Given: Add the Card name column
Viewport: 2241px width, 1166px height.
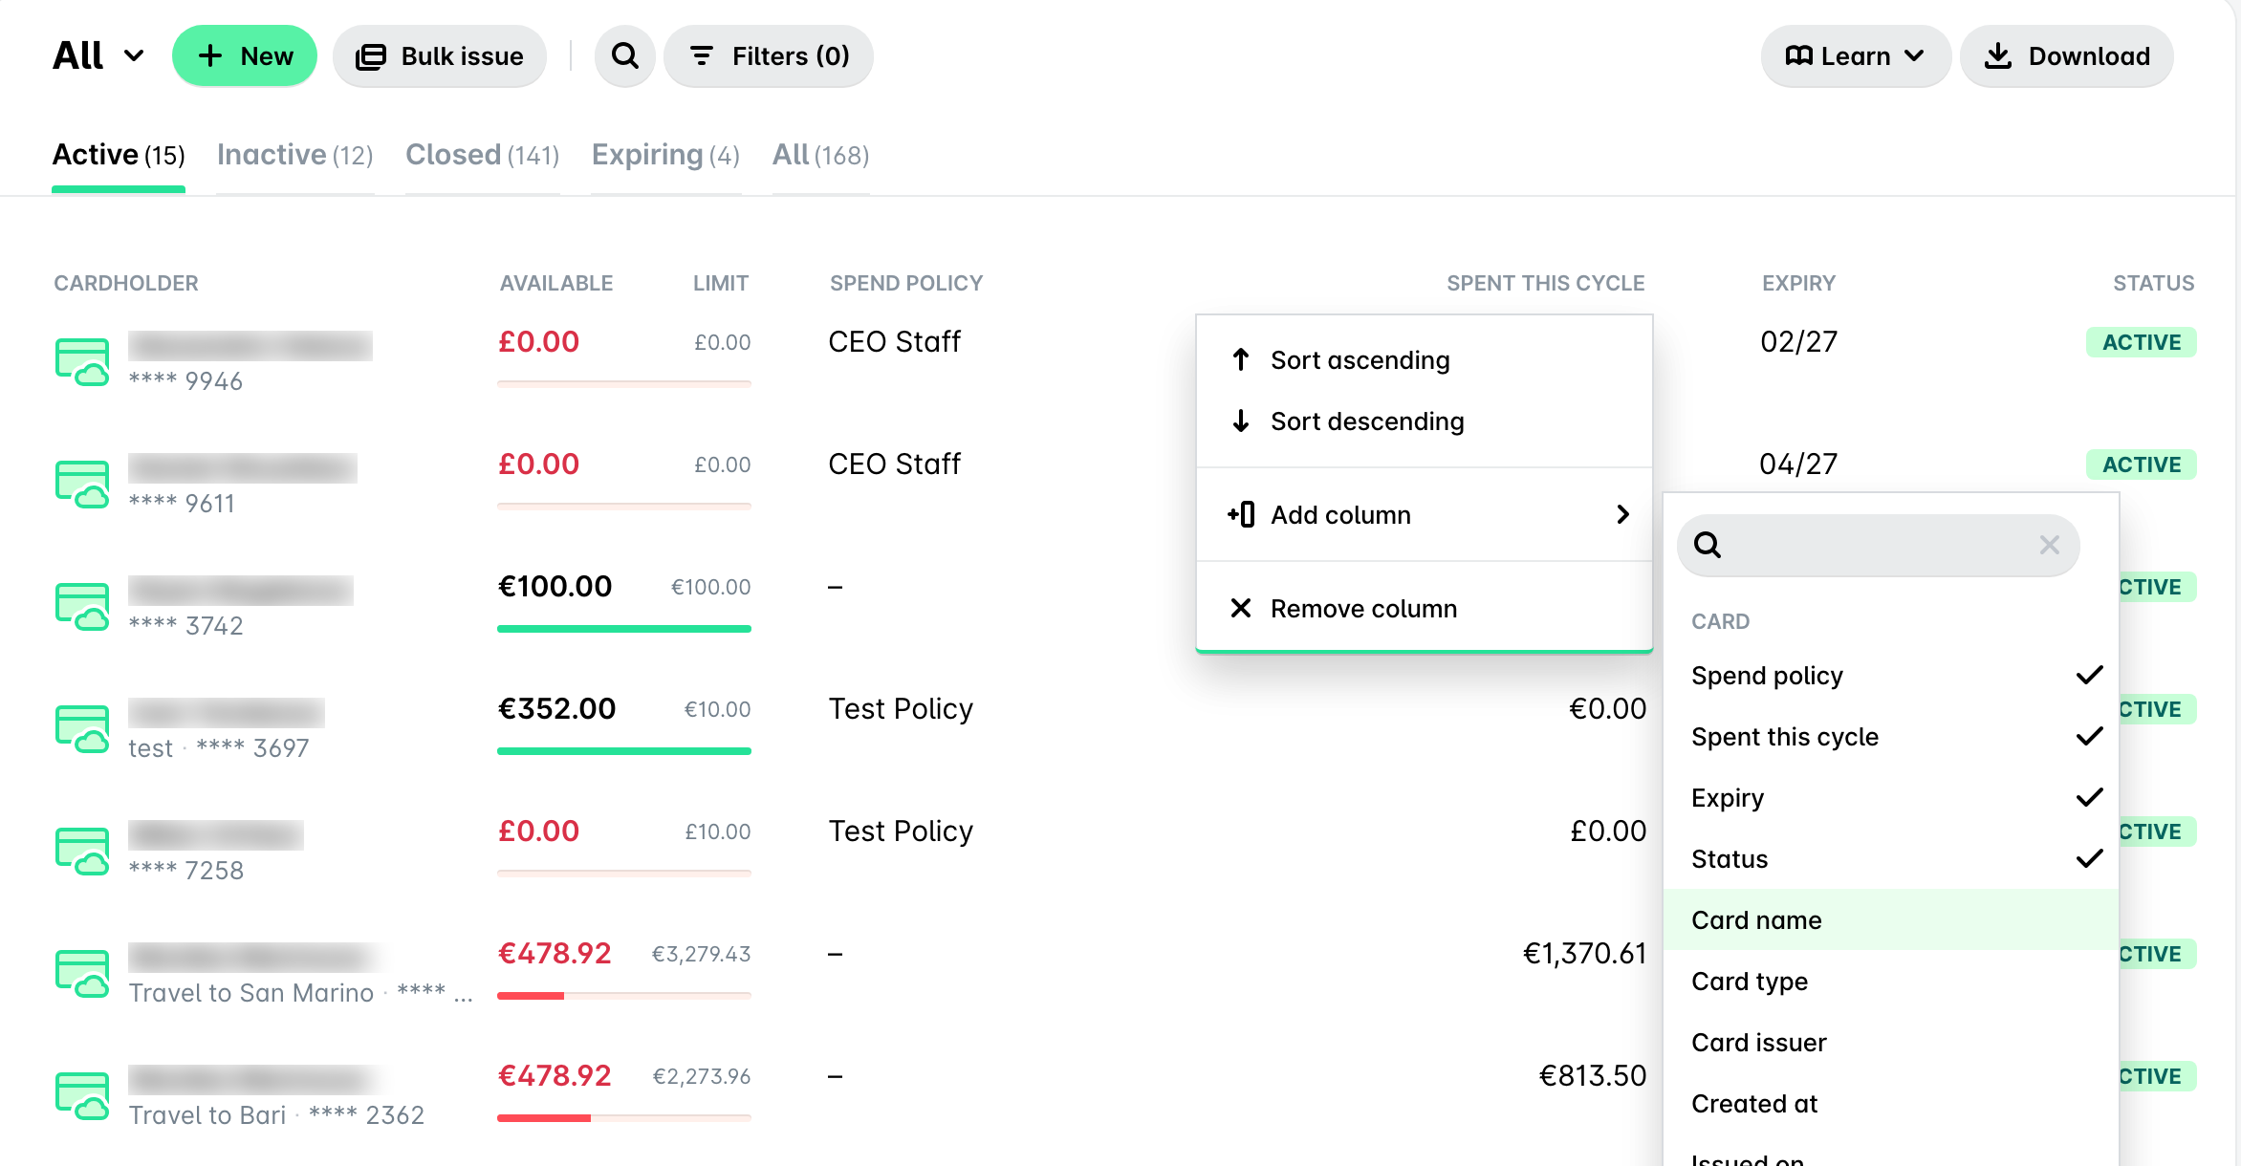Looking at the screenshot, I should point(1891,920).
